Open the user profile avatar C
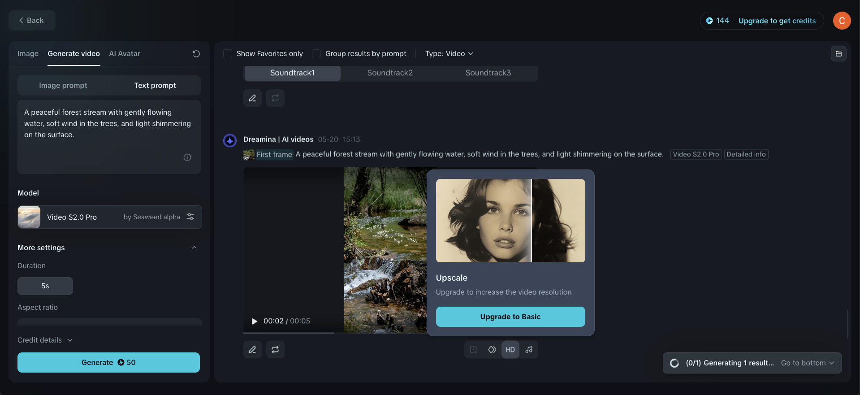 tap(842, 21)
